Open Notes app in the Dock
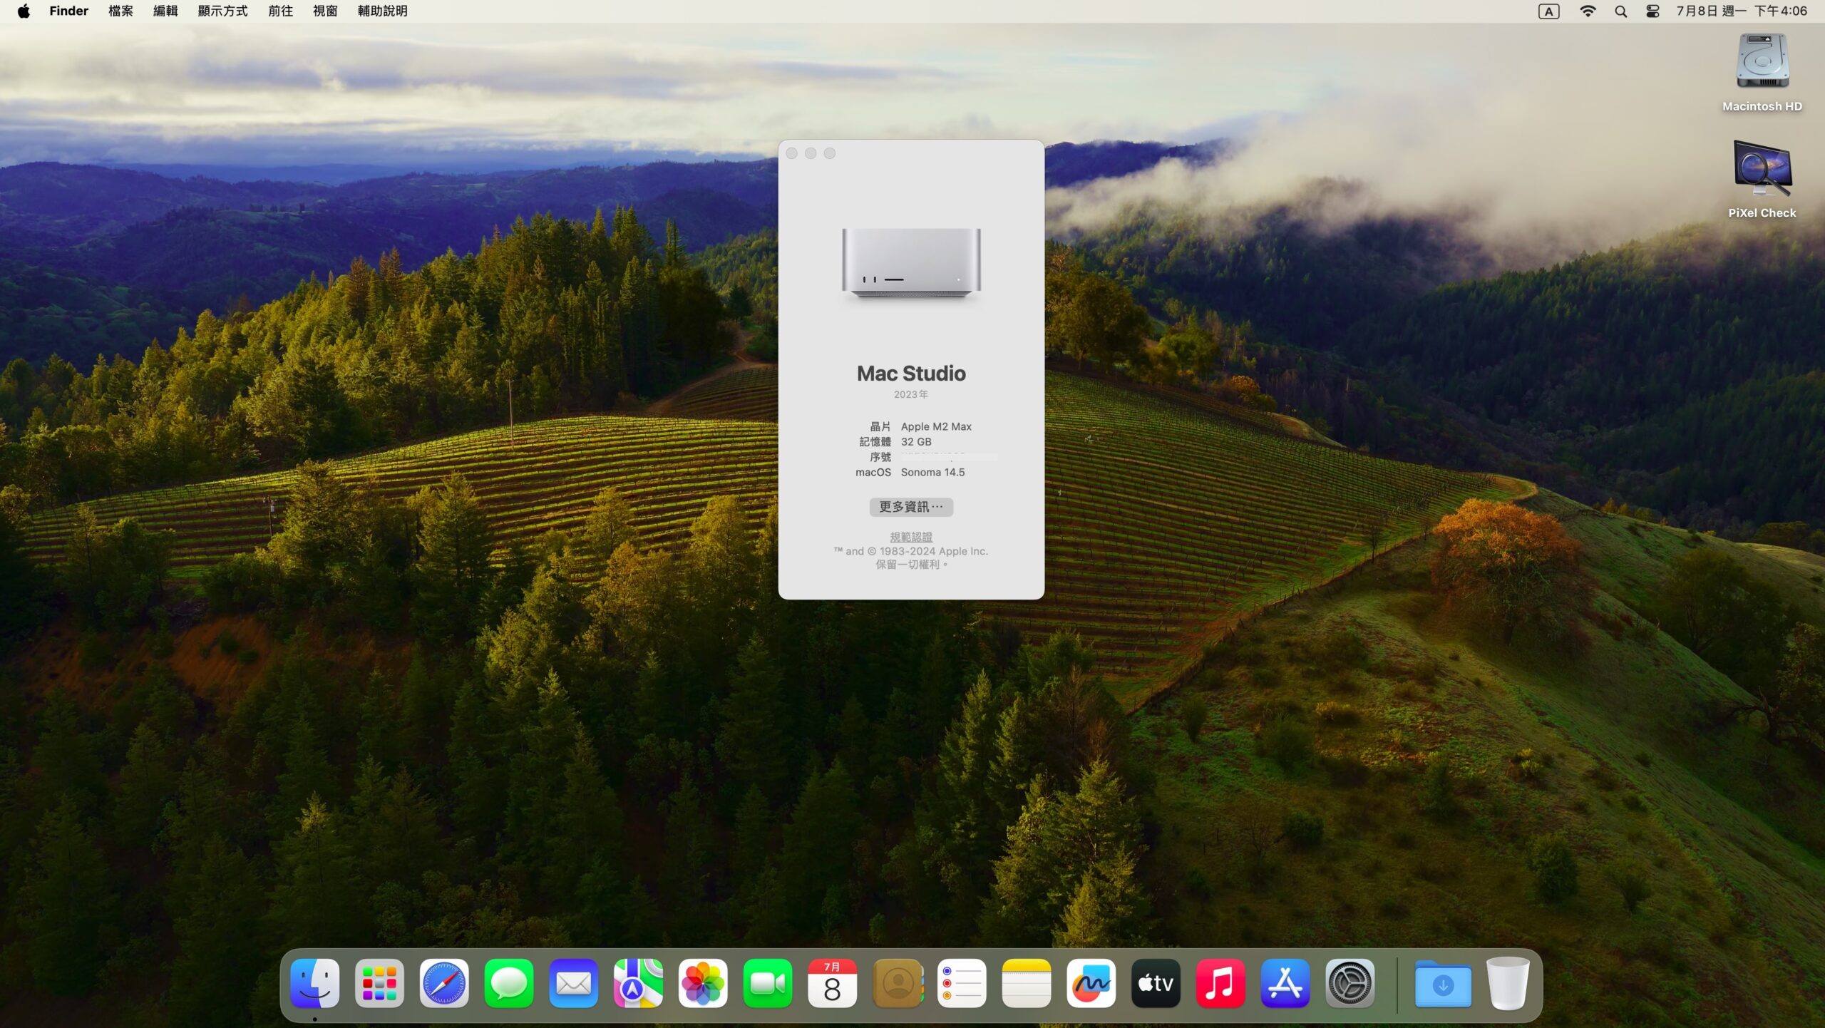The height and width of the screenshot is (1028, 1825). [1027, 983]
